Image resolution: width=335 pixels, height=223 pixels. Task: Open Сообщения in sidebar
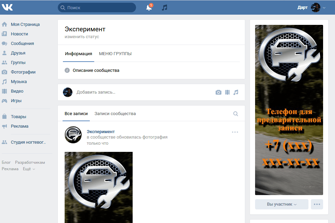[x=22, y=43]
